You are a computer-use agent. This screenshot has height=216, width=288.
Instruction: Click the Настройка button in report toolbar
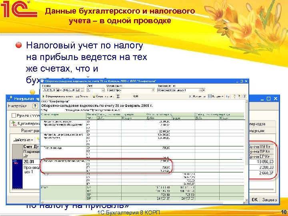pos(198,96)
